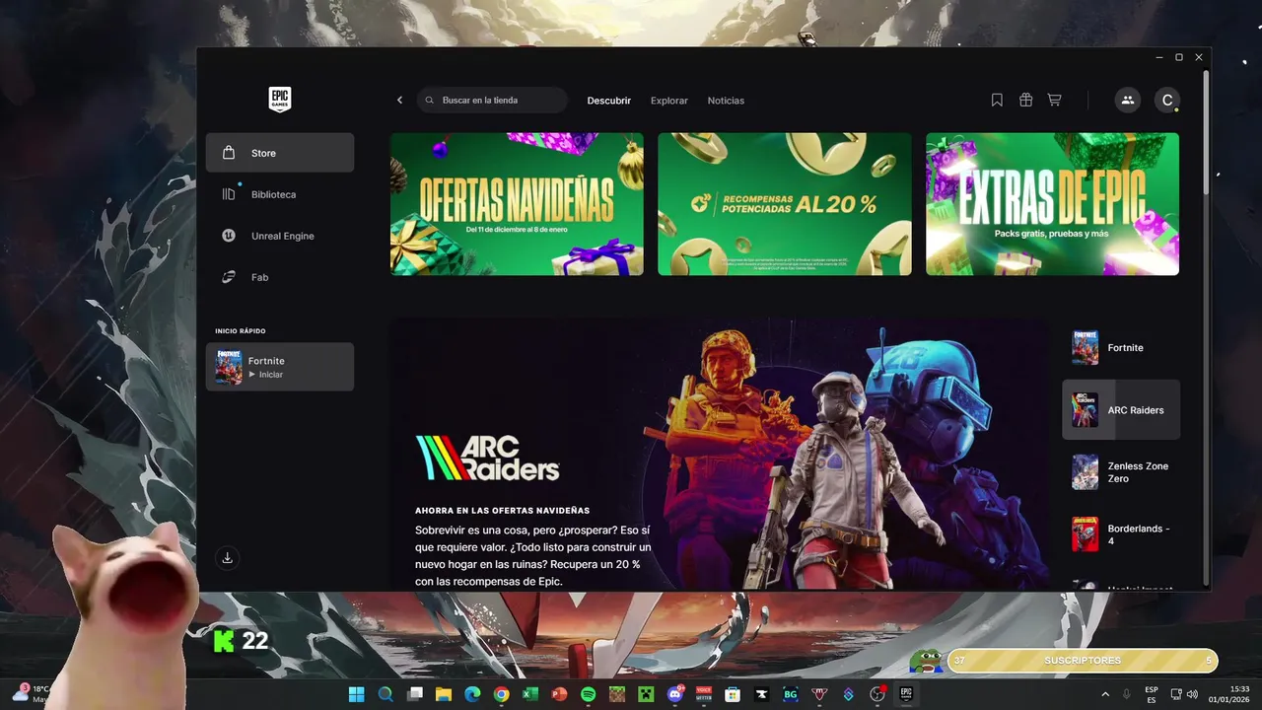
Task: Open the Extras de Epic banner
Action: pyautogui.click(x=1052, y=204)
